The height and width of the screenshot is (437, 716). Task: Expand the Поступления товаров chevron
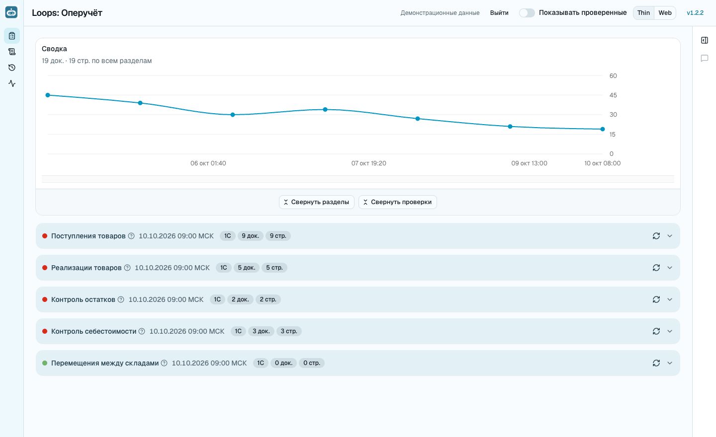(670, 236)
